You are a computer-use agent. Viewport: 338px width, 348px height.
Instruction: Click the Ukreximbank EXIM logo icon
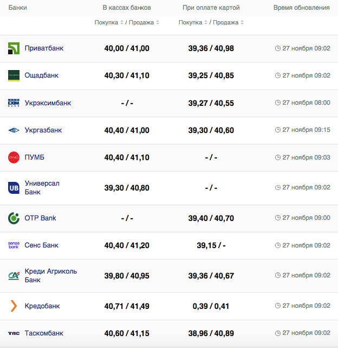point(14,103)
